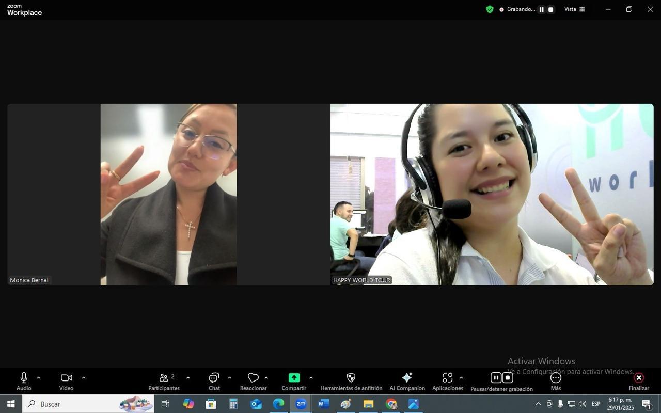Click the Grabando... recording label
Image resolution: width=661 pixels, height=413 pixels.
tap(521, 9)
